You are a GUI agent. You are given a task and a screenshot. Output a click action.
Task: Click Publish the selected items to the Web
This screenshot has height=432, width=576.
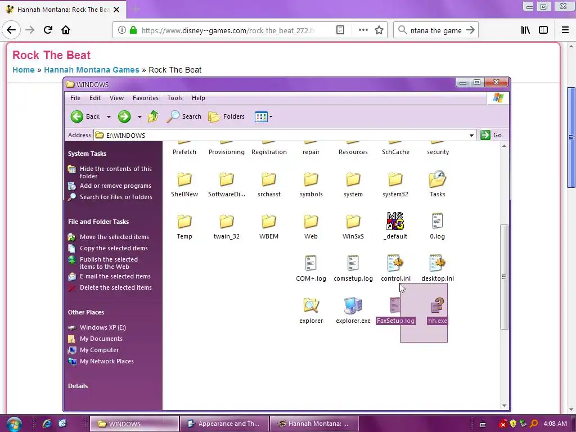(103, 263)
